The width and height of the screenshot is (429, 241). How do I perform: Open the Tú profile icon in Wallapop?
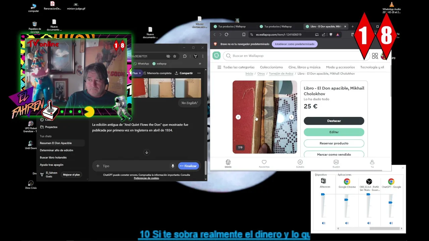coord(372,162)
